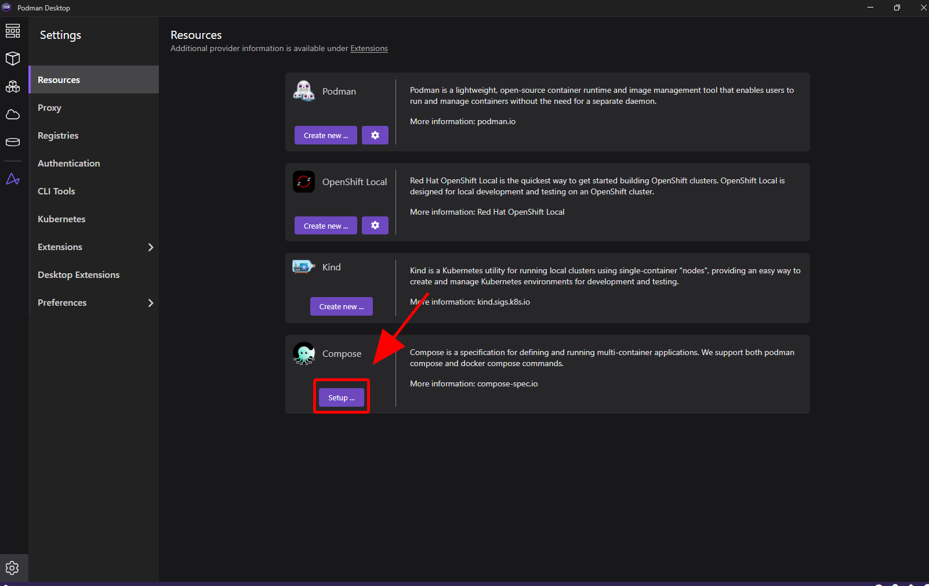
Task: Click the purple triangular extension icon in sidebar
Action: coord(13,179)
